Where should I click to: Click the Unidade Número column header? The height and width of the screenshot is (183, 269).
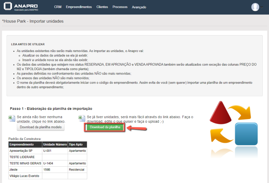[55, 144]
